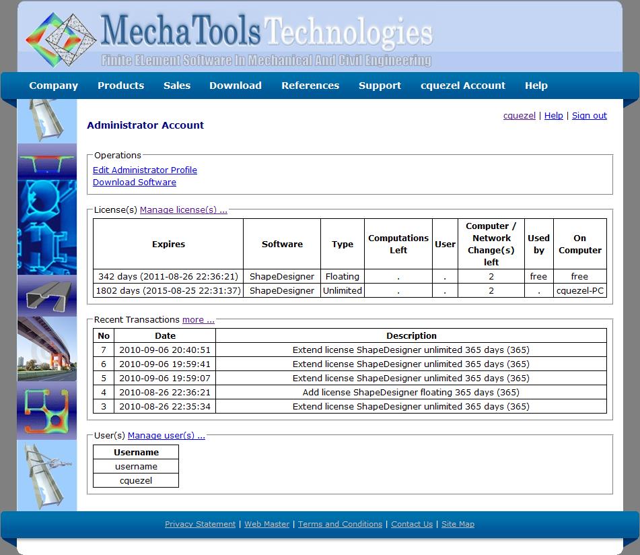Viewport: 640px width, 555px height.
Task: Open the Privacy Statement footer link
Action: point(200,524)
